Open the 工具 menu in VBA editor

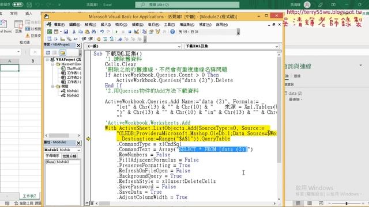(x=170, y=24)
